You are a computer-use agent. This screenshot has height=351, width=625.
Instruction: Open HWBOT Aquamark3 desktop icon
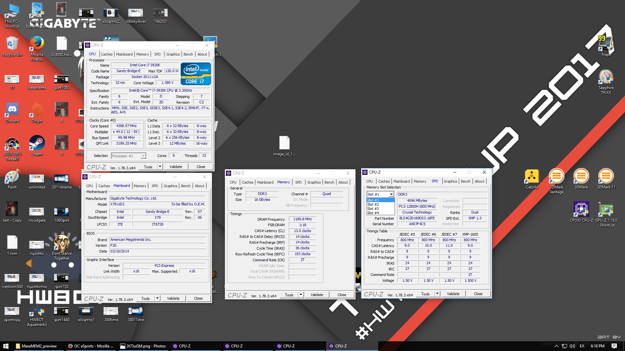(37, 316)
